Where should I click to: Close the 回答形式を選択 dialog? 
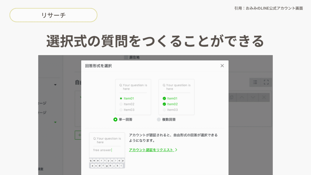[222, 66]
